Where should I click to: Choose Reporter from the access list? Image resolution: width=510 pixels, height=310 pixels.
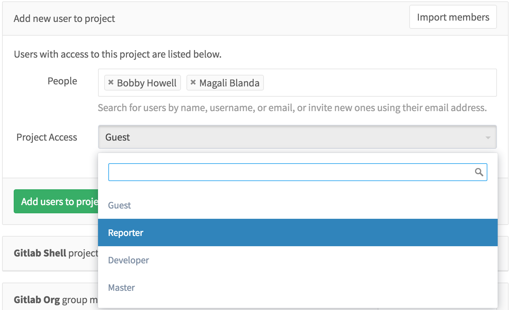coord(126,233)
